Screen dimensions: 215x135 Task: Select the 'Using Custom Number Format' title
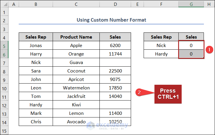pos(111,20)
